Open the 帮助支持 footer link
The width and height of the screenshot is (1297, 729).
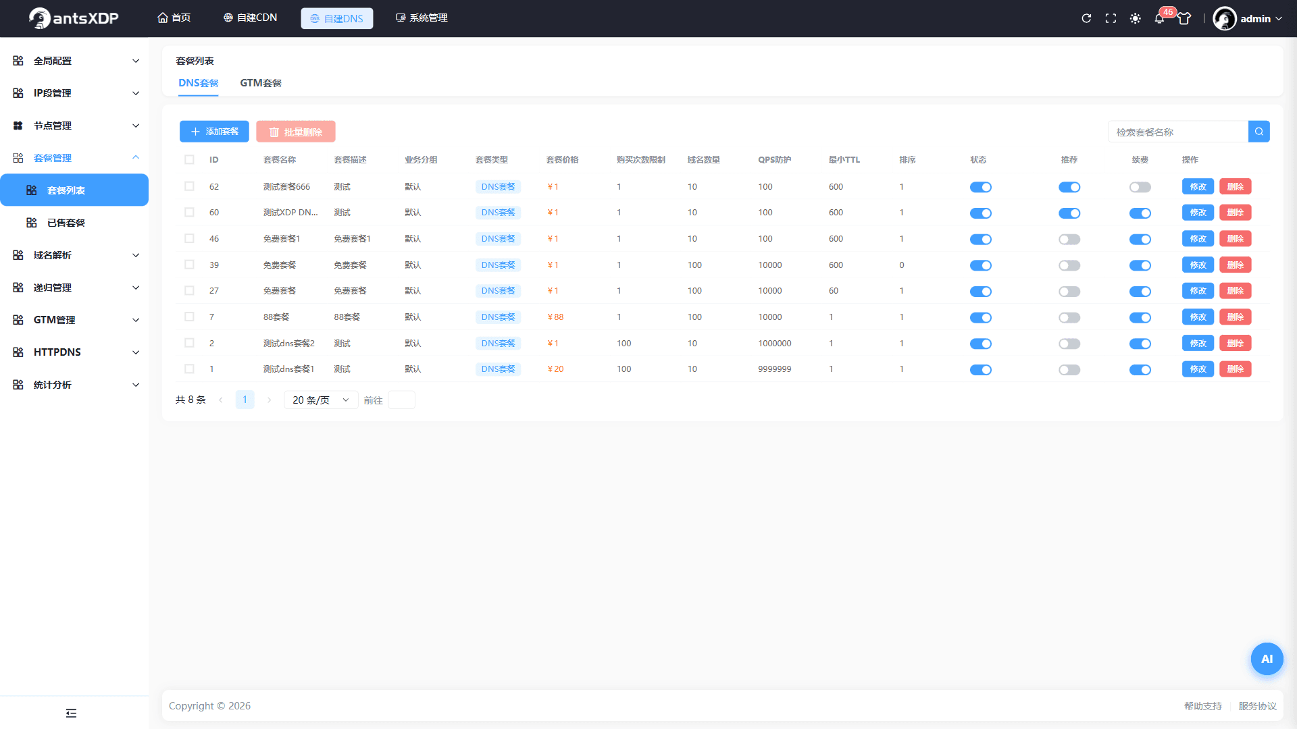tap(1203, 706)
